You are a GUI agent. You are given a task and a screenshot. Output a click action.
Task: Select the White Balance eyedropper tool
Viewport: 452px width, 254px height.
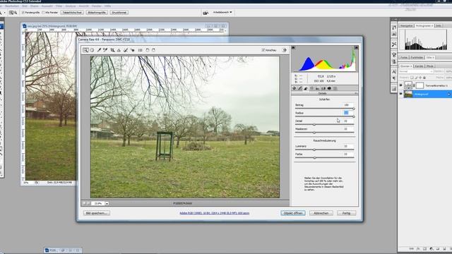(x=99, y=50)
